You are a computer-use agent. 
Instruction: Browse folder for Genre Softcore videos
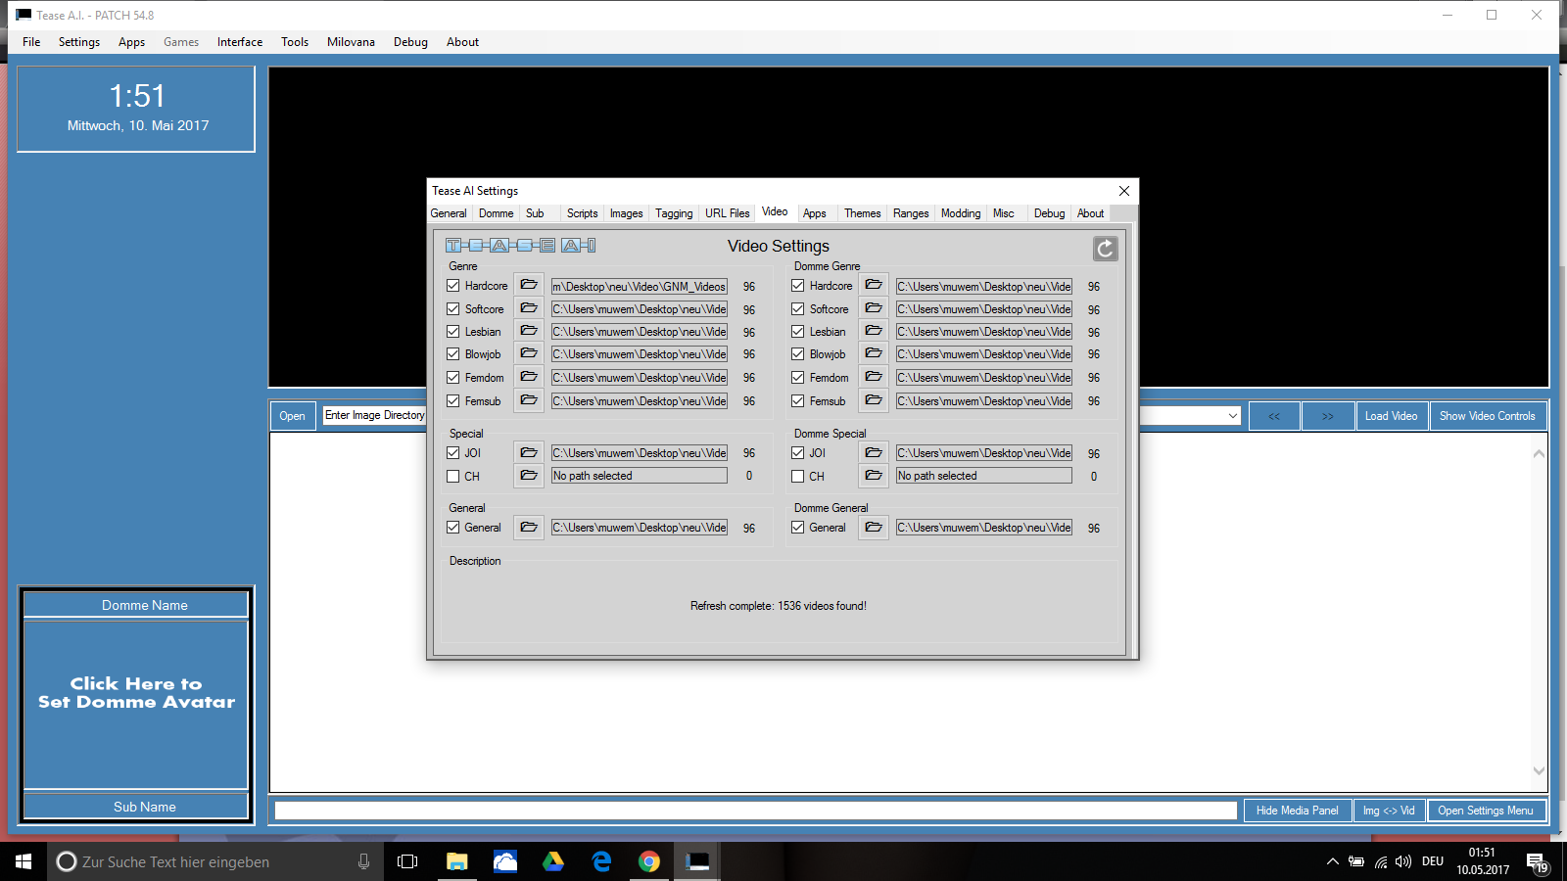(x=529, y=309)
